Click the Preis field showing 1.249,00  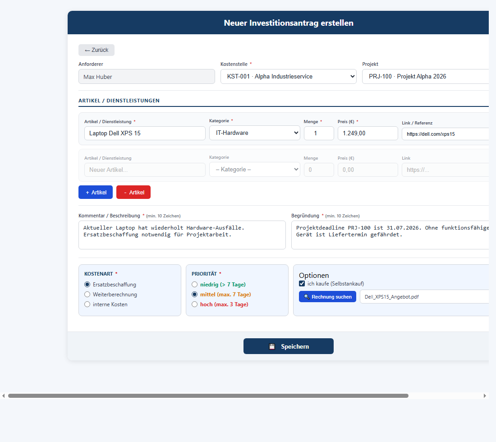(368, 133)
